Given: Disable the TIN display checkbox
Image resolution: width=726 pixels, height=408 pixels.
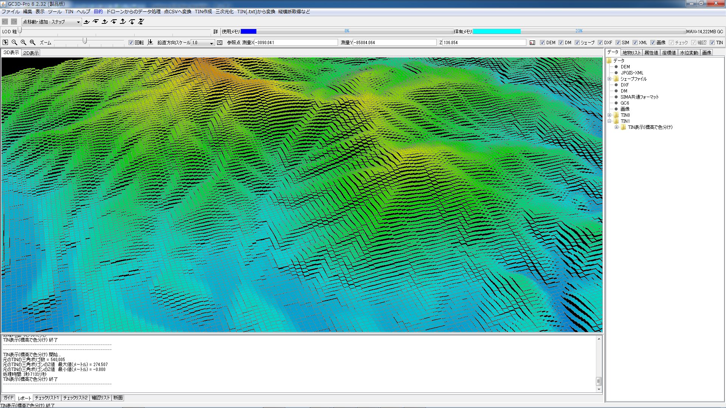Looking at the screenshot, I should pyautogui.click(x=712, y=43).
